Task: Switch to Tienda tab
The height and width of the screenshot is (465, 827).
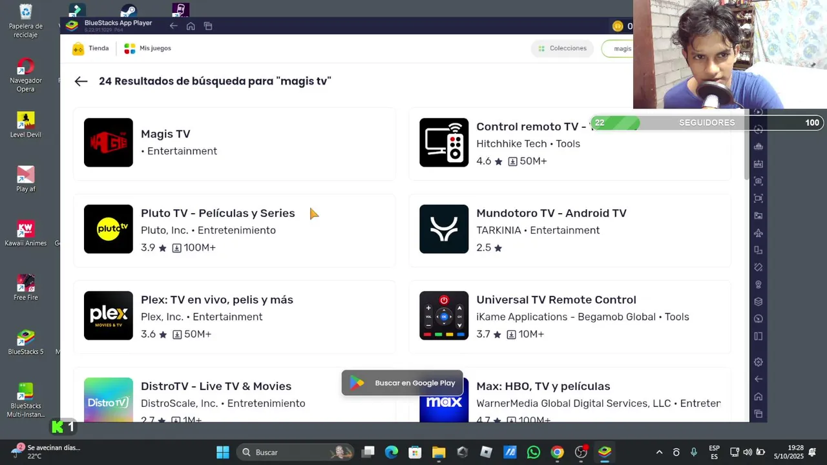Action: [90, 48]
